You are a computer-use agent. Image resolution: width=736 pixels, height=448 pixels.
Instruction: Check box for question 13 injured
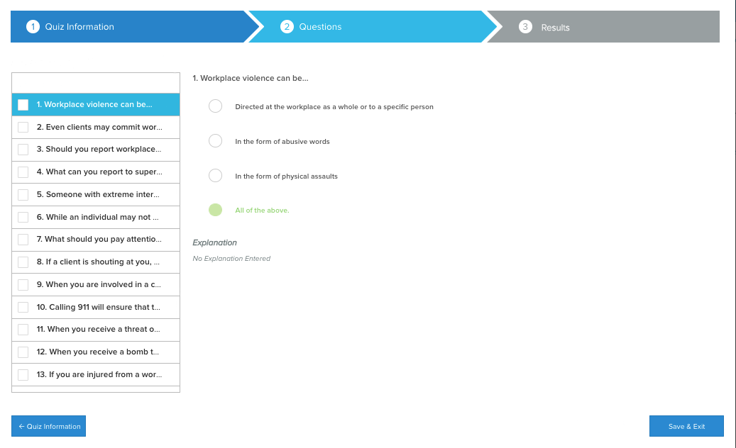click(x=23, y=374)
